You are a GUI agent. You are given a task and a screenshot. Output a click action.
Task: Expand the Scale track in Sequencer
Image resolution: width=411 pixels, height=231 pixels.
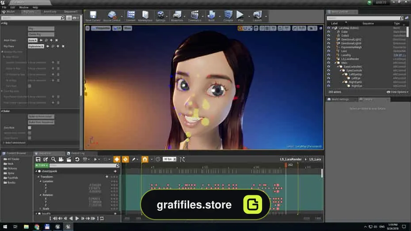(41, 209)
